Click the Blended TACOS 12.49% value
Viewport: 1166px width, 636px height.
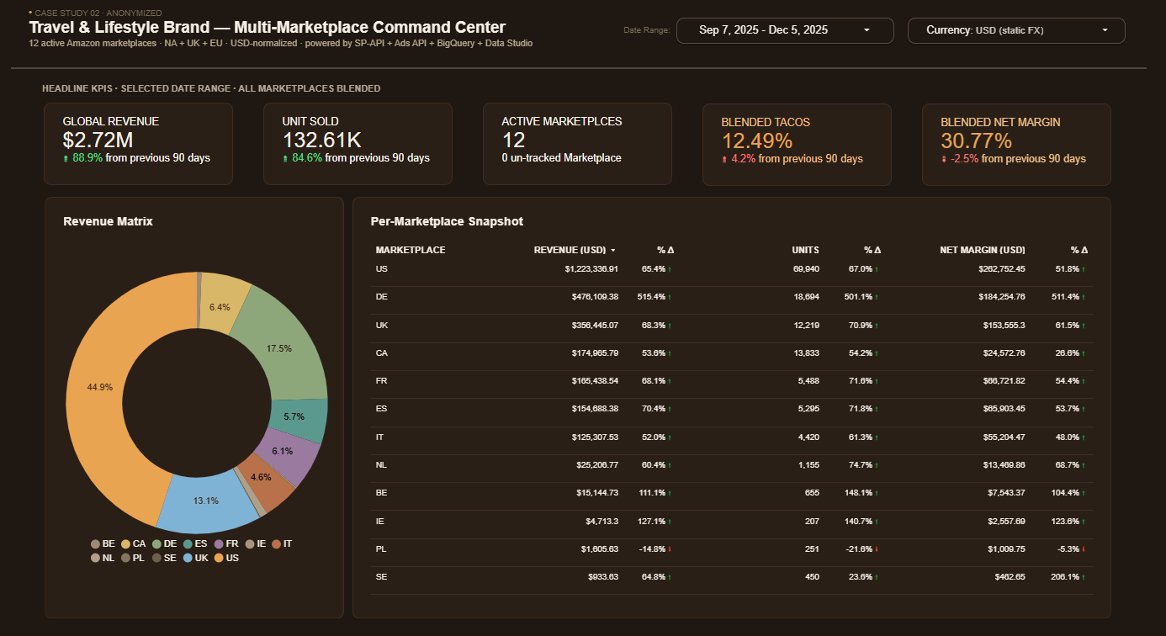click(x=756, y=140)
